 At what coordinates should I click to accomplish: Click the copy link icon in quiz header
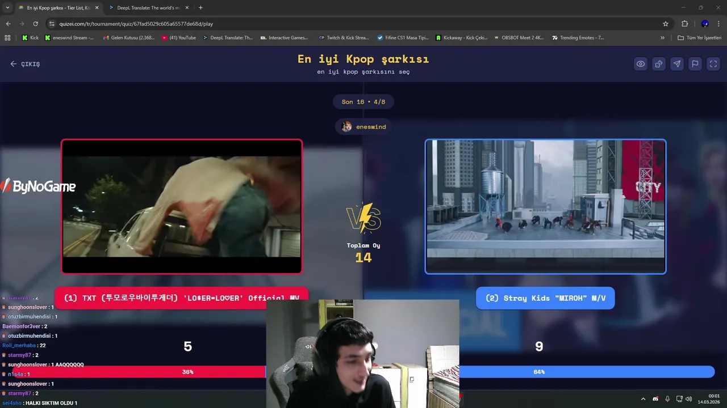[x=659, y=64]
